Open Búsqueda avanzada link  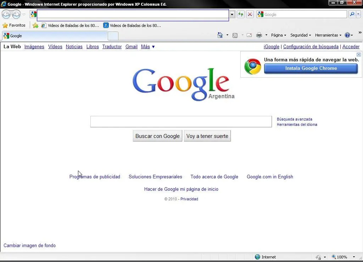295,119
